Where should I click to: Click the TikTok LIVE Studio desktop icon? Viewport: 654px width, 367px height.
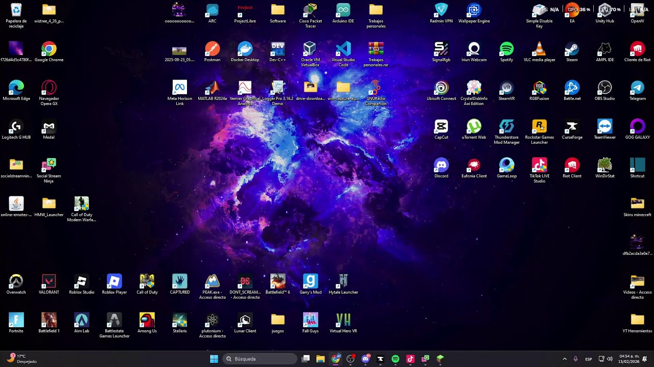[x=539, y=166]
